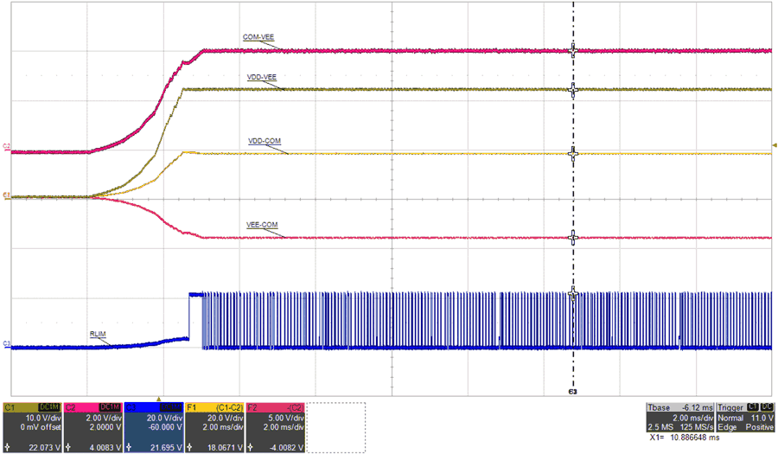This screenshot has height=454, width=778.
Task: Click the 0 mV offset value in C1
Action: [x=40, y=426]
